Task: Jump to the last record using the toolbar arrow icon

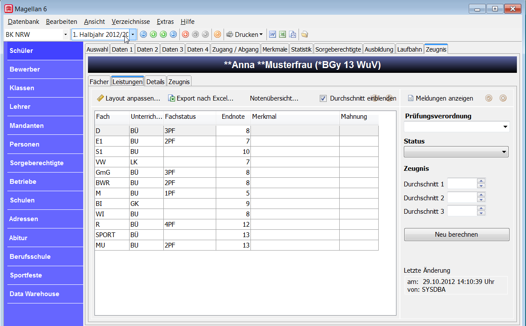Action: (173, 34)
